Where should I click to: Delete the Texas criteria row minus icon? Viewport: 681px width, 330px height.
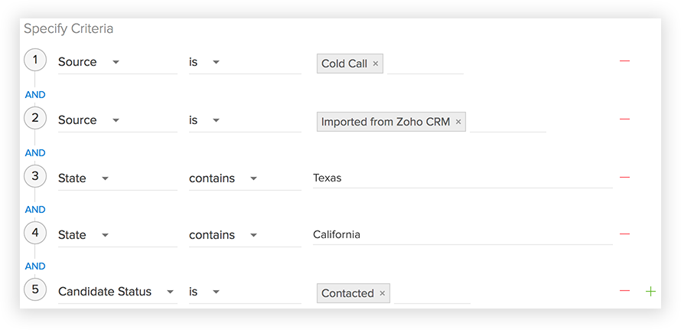[x=624, y=178]
